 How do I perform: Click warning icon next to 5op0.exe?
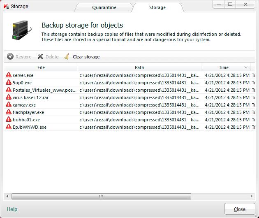9,82
